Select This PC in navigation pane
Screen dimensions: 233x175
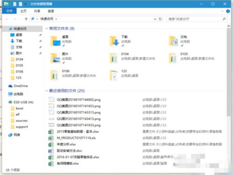pos(18,94)
